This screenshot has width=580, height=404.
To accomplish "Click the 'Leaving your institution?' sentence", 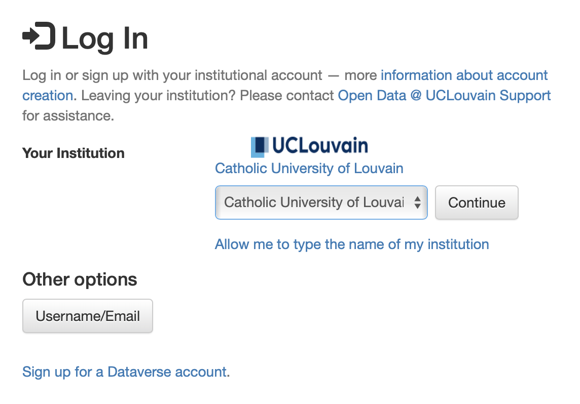I will click(x=158, y=96).
